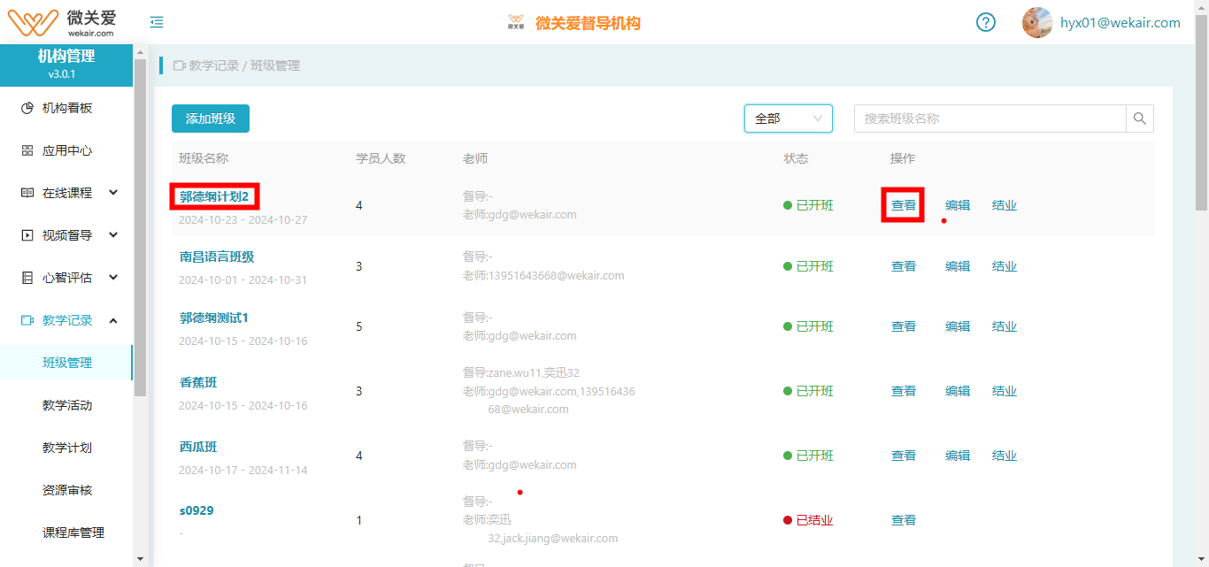View 香蕉班 via 查看
The width and height of the screenshot is (1209, 567).
coord(904,391)
